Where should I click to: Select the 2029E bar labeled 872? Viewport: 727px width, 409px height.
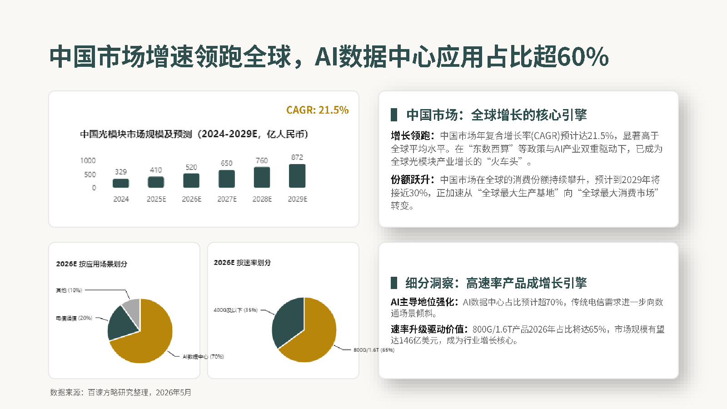click(x=297, y=176)
